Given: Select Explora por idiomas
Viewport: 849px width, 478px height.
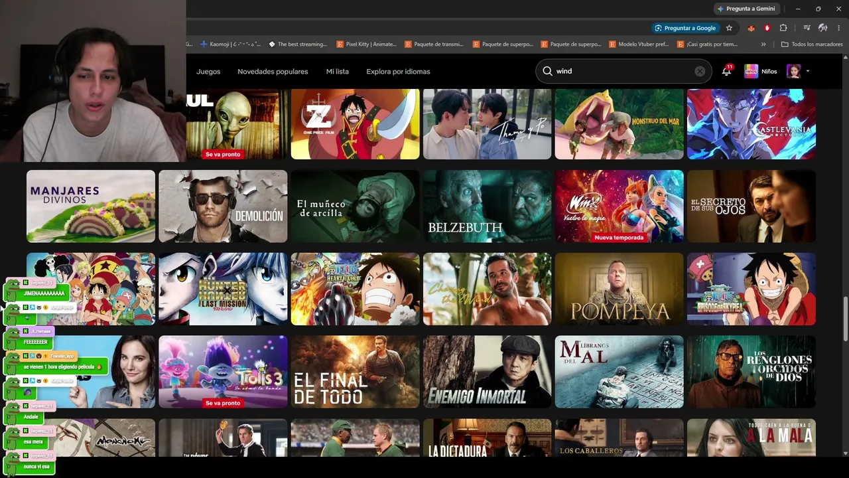Looking at the screenshot, I should coord(398,71).
